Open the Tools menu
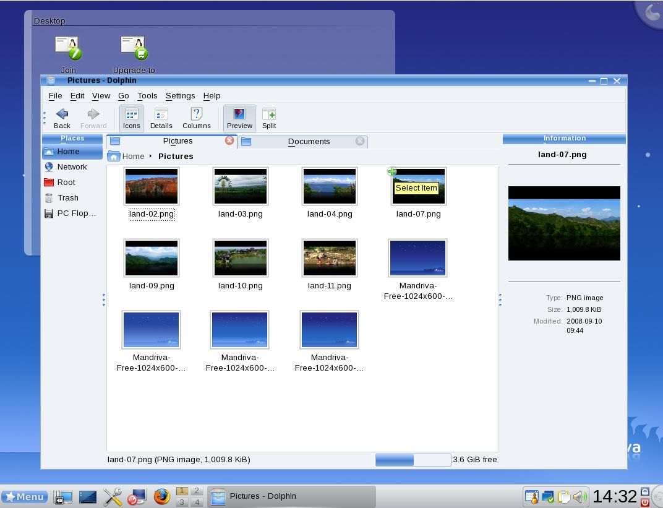The height and width of the screenshot is (508, 663). (x=147, y=96)
